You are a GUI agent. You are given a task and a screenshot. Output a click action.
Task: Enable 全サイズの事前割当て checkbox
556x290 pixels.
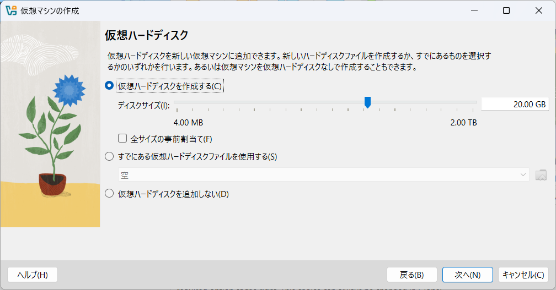(x=122, y=138)
